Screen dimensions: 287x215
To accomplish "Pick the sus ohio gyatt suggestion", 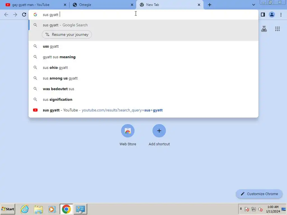I will pos(143,68).
